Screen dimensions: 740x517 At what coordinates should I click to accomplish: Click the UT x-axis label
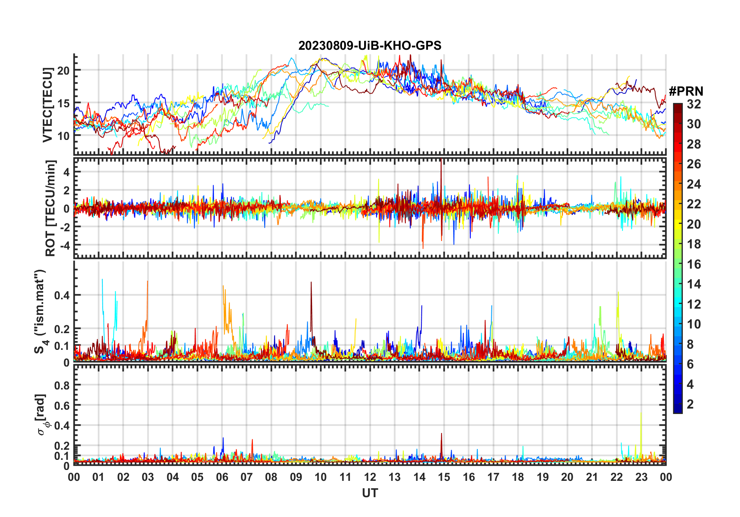point(370,493)
